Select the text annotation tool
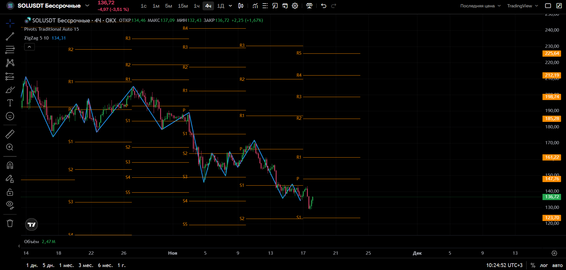This screenshot has width=566, height=270. coord(10,103)
